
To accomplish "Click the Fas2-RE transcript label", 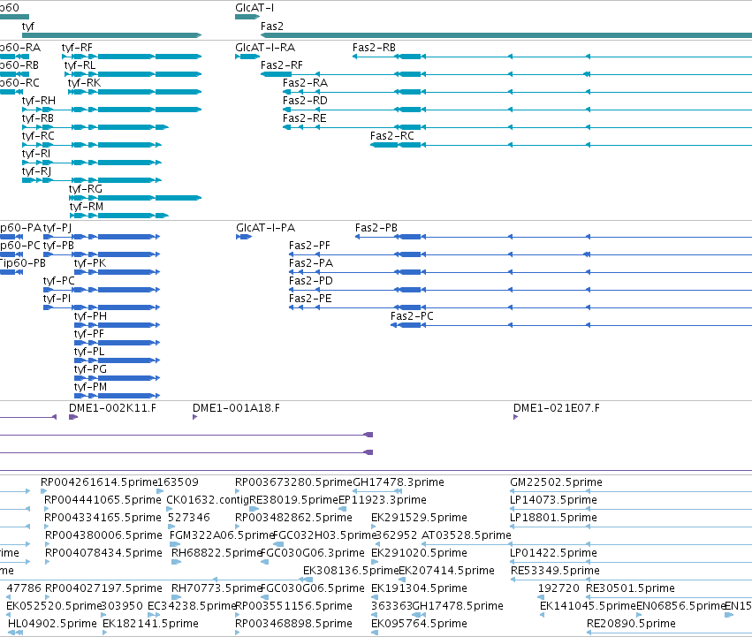I will [305, 118].
